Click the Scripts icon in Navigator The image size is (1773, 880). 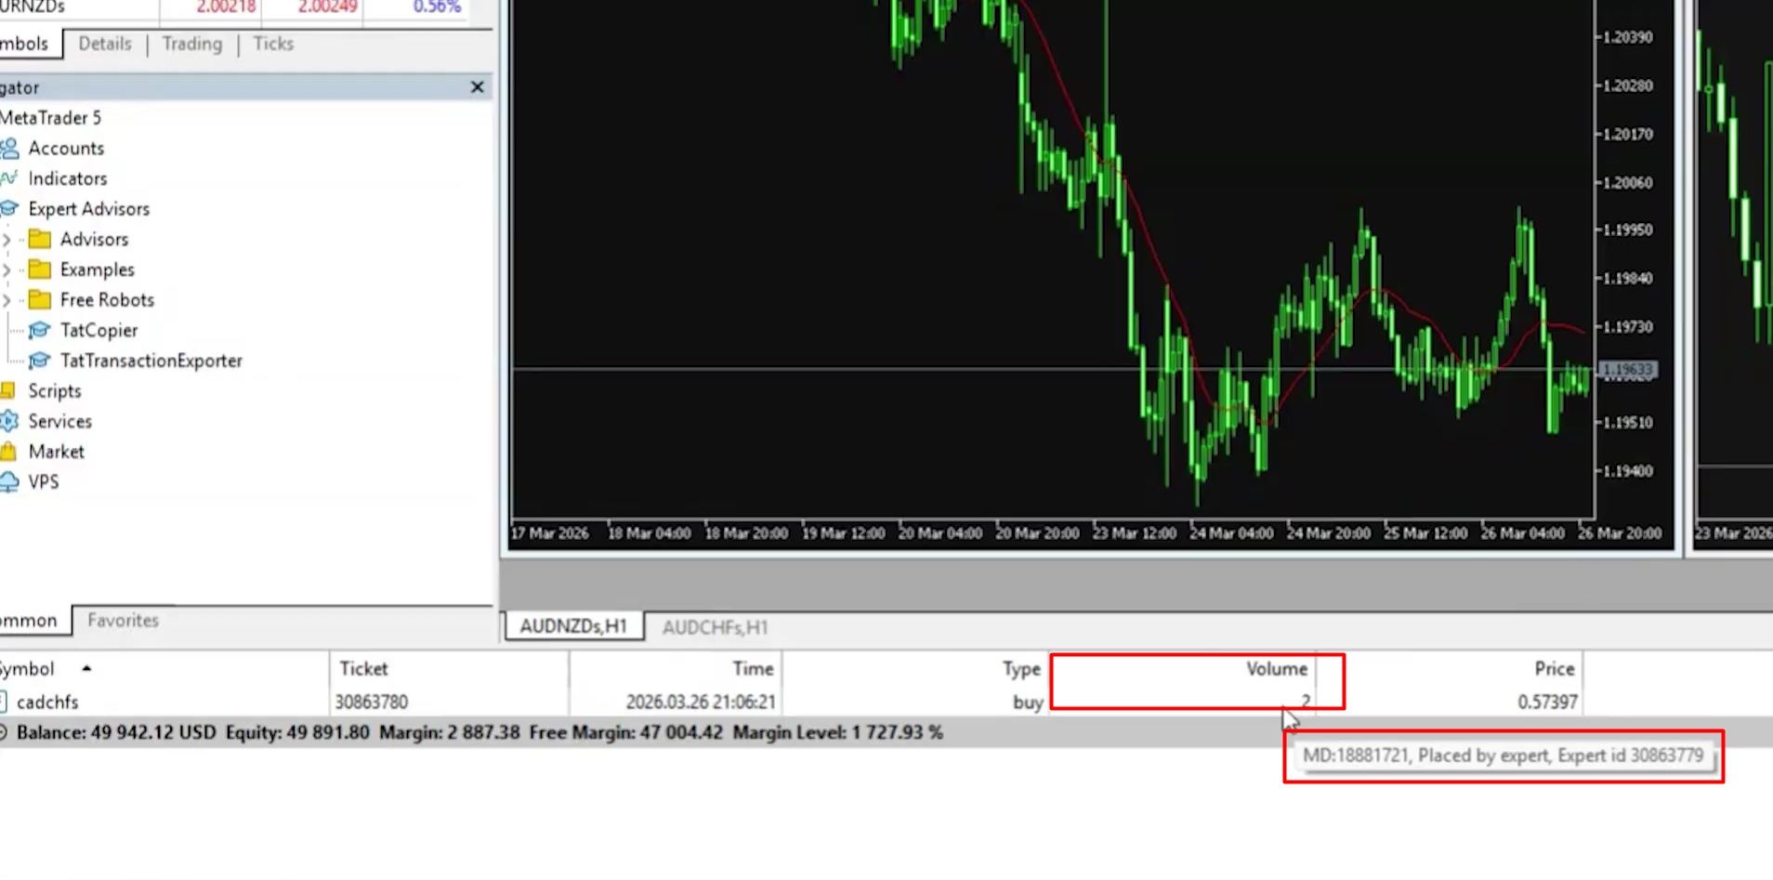pyautogui.click(x=8, y=391)
